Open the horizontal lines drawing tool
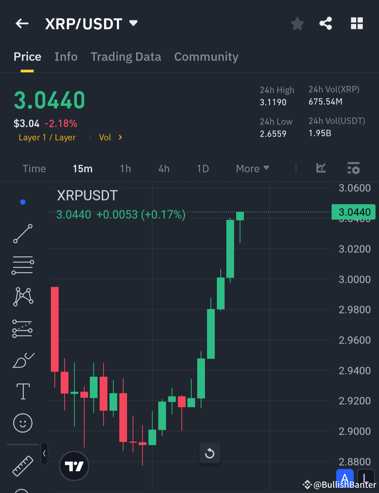This screenshot has width=379, height=493. [x=23, y=265]
